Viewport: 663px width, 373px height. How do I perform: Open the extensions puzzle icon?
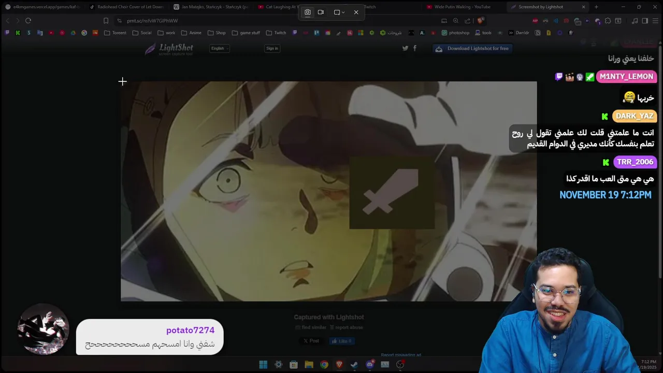[608, 21]
